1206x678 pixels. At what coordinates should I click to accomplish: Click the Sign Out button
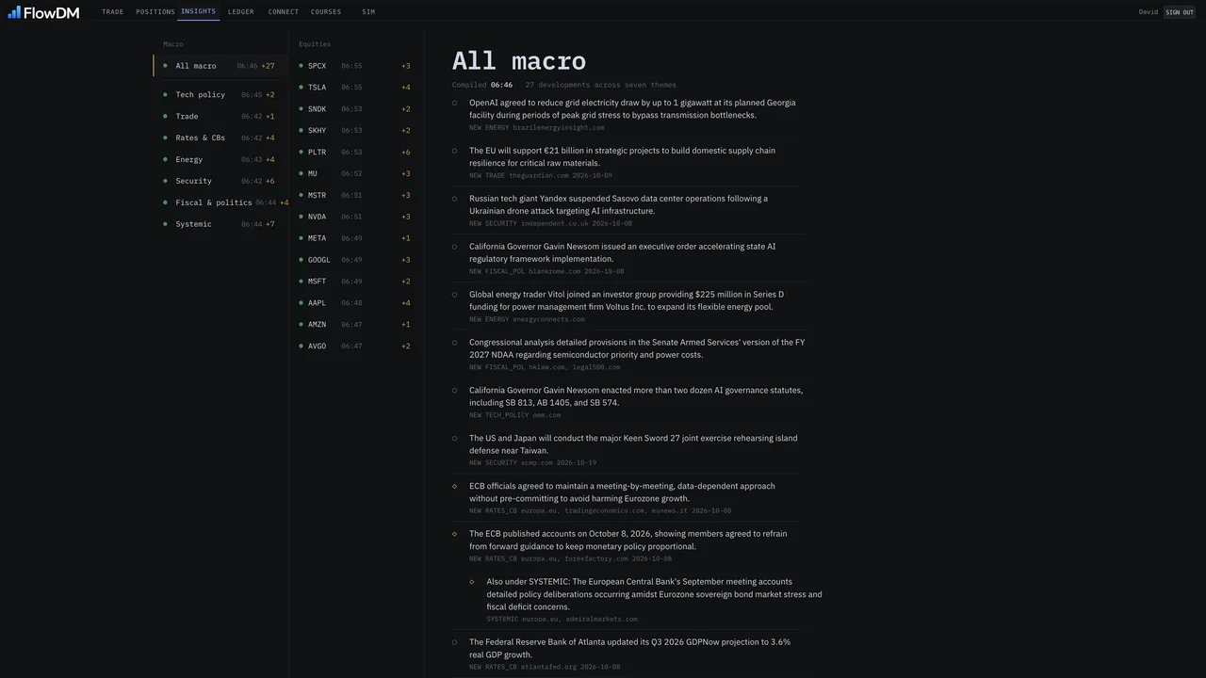(x=1180, y=12)
